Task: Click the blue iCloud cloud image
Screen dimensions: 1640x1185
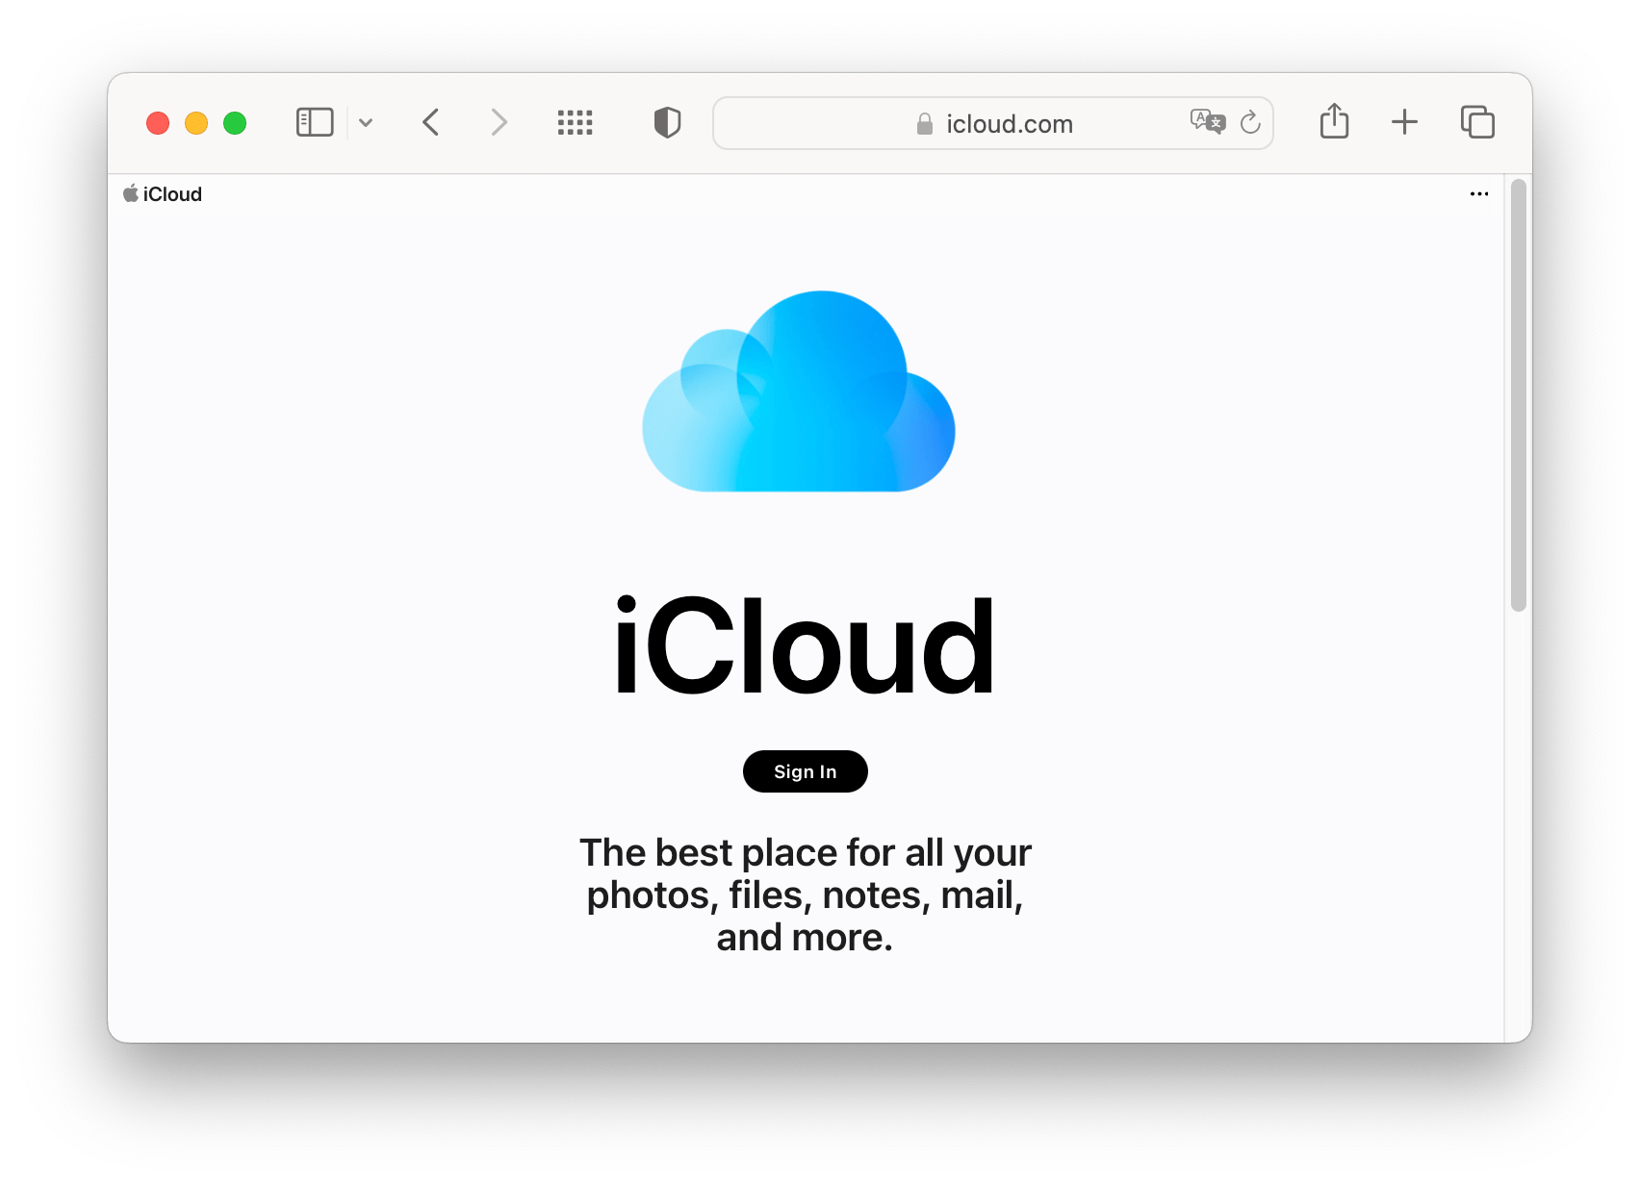Action: pos(799,391)
